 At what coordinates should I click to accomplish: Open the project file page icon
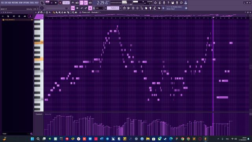(146, 8)
